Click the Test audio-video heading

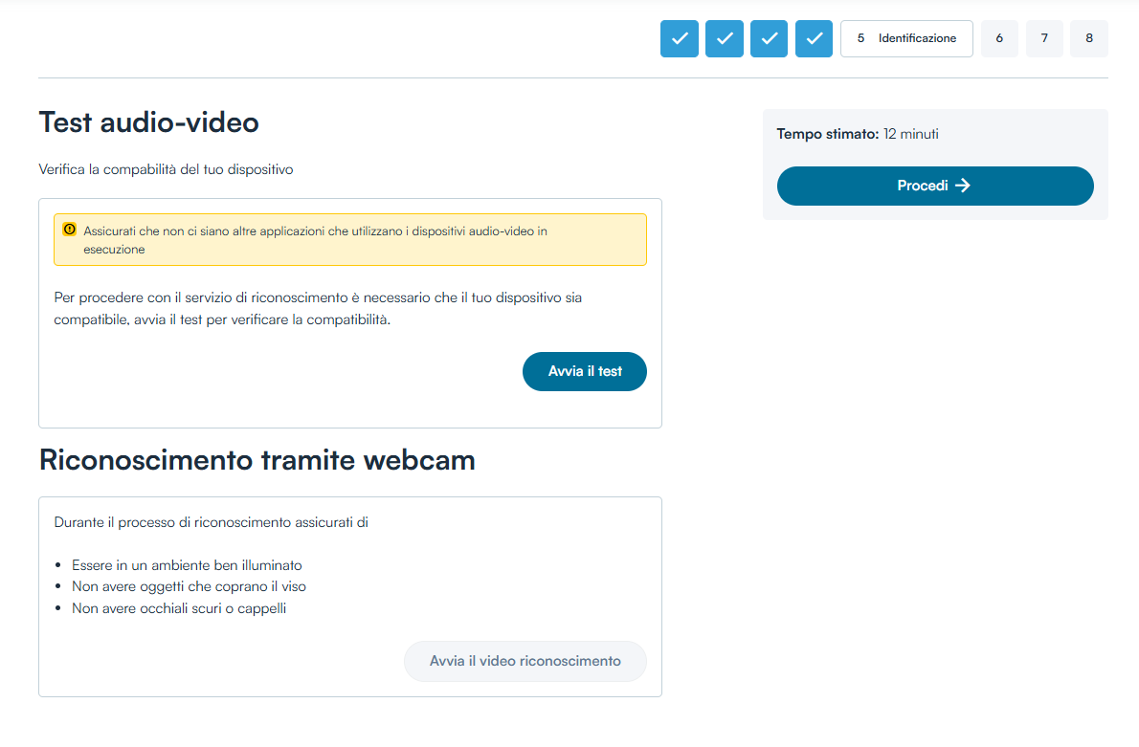(x=148, y=122)
